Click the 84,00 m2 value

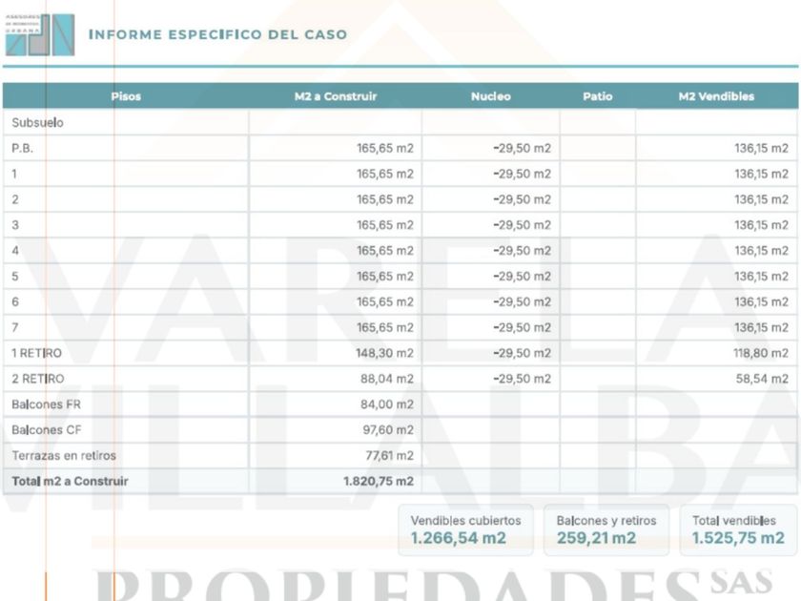(387, 404)
